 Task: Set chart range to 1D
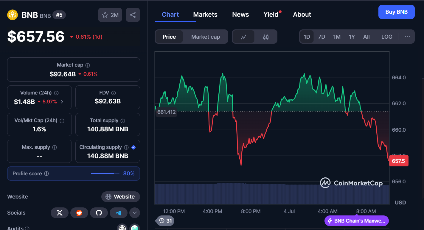coord(307,37)
